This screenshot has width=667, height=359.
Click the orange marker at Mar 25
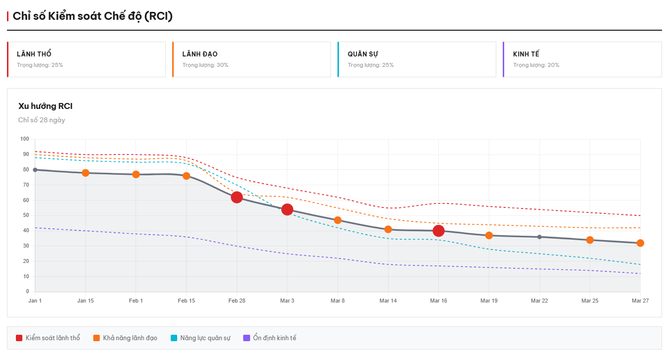pyautogui.click(x=590, y=240)
